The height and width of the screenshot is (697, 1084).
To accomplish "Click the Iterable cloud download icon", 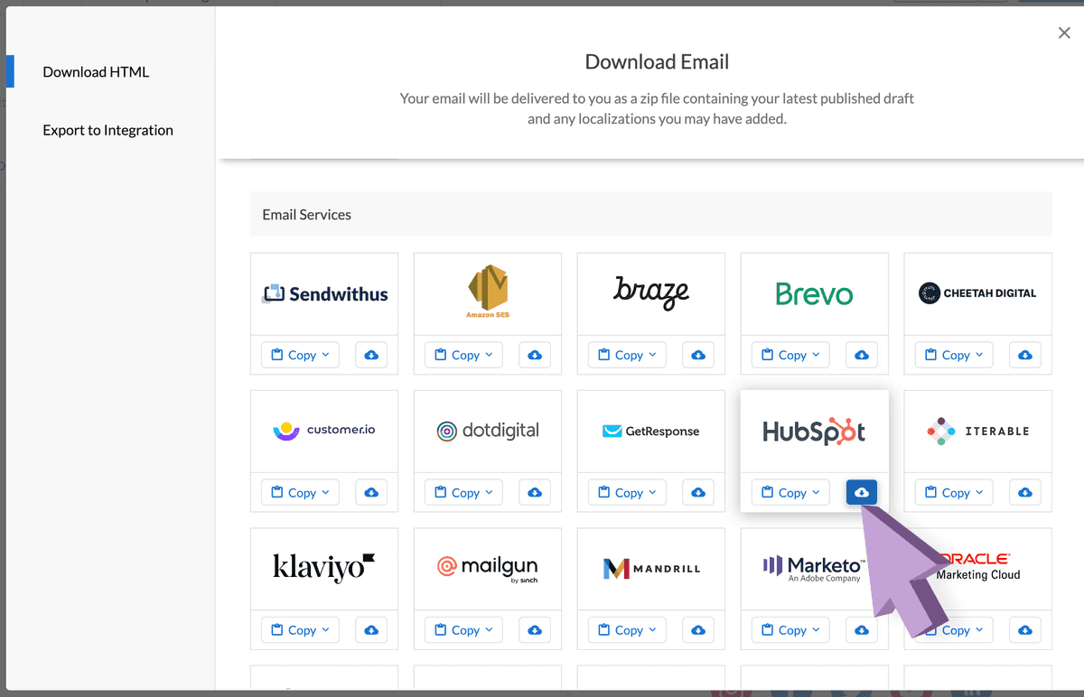I will [x=1025, y=492].
